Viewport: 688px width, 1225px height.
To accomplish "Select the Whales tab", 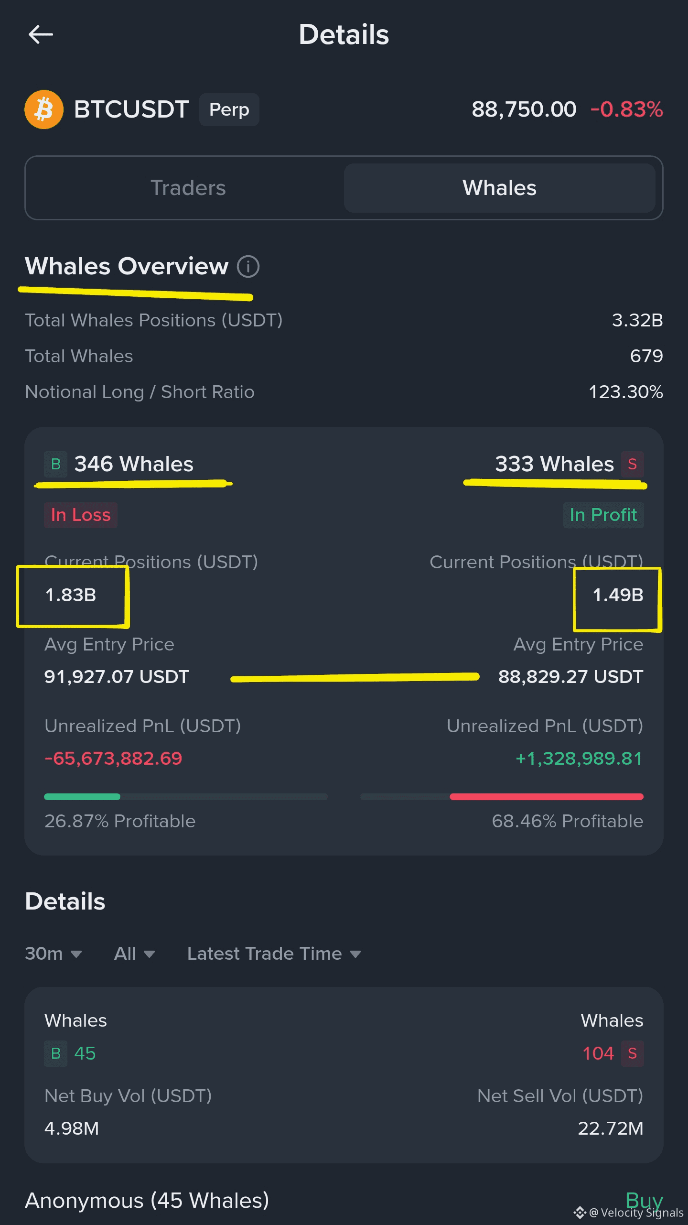I will pyautogui.click(x=499, y=188).
